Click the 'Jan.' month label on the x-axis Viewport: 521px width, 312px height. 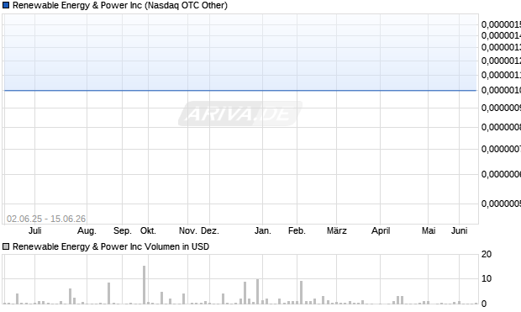[x=262, y=230]
